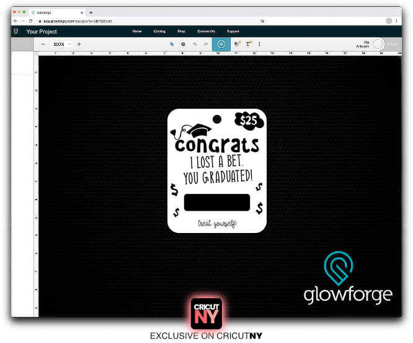This screenshot has height=343, width=413.
Task: Open the 100% zoom level dropdown
Action: point(61,44)
